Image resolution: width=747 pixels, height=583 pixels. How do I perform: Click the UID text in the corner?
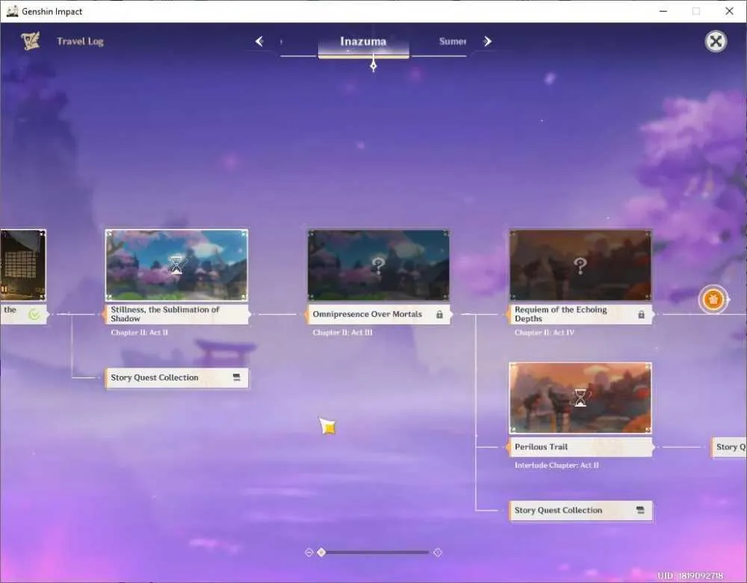pos(690,576)
